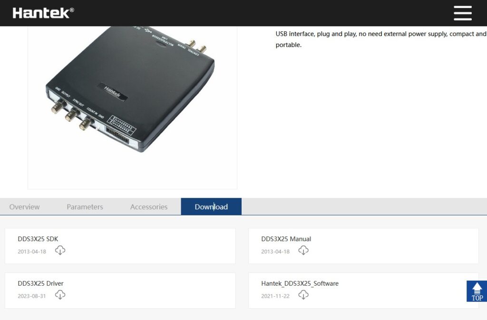Click the DDS3X25 Driver title link
The image size is (487, 320).
point(40,283)
